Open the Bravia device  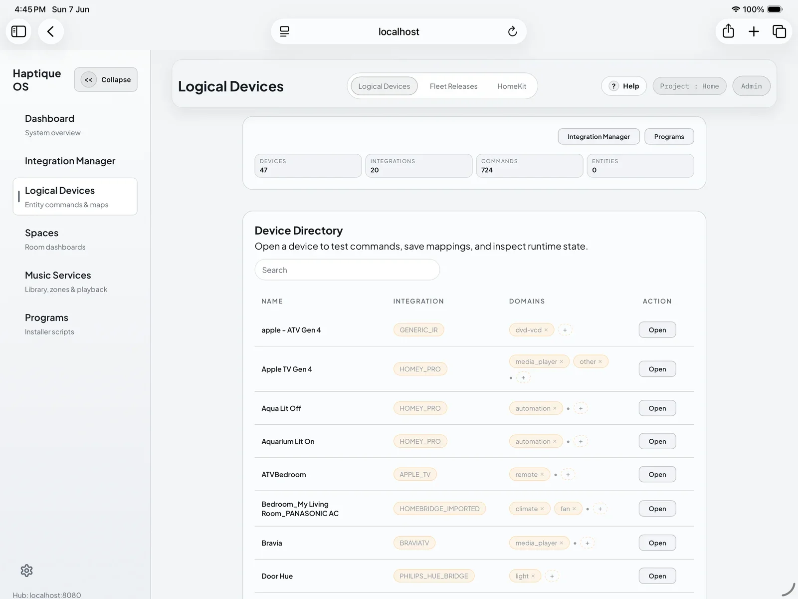tap(657, 543)
